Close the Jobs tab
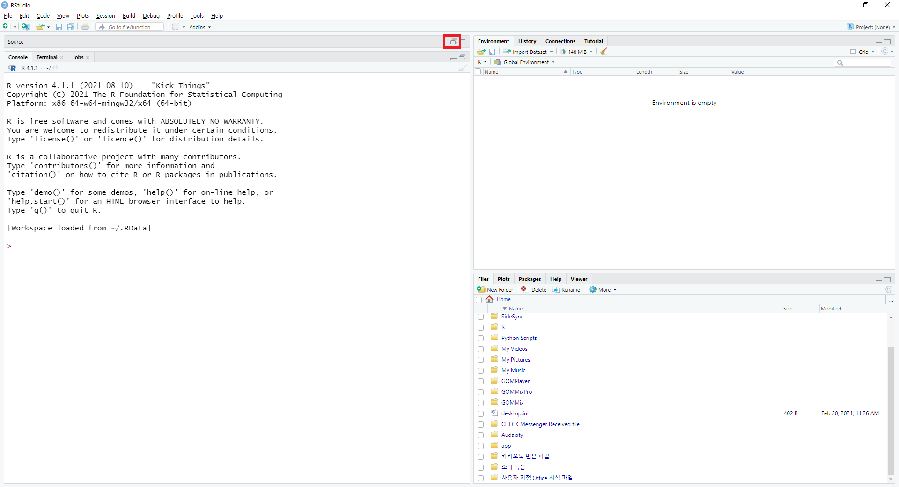This screenshot has width=899, height=487. click(88, 58)
